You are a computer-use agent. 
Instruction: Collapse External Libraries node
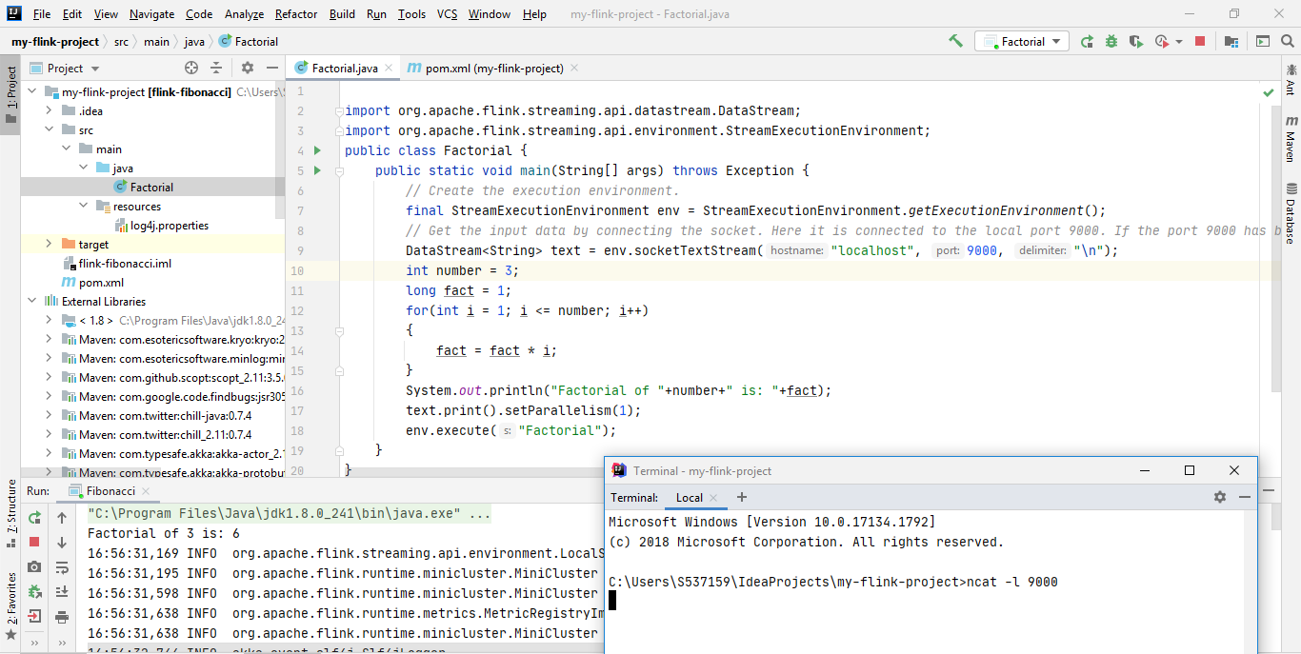point(32,301)
